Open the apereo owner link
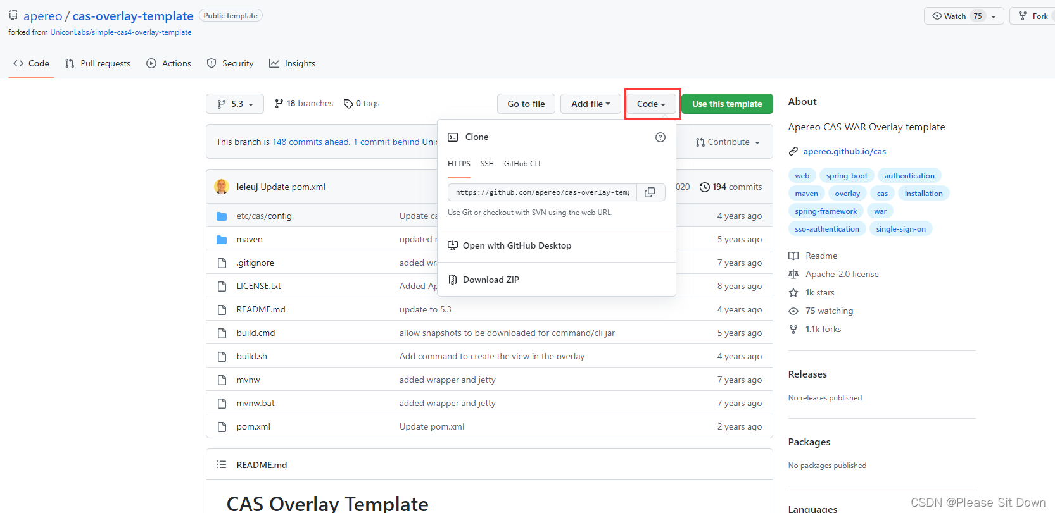The height and width of the screenshot is (513, 1055). click(x=43, y=16)
